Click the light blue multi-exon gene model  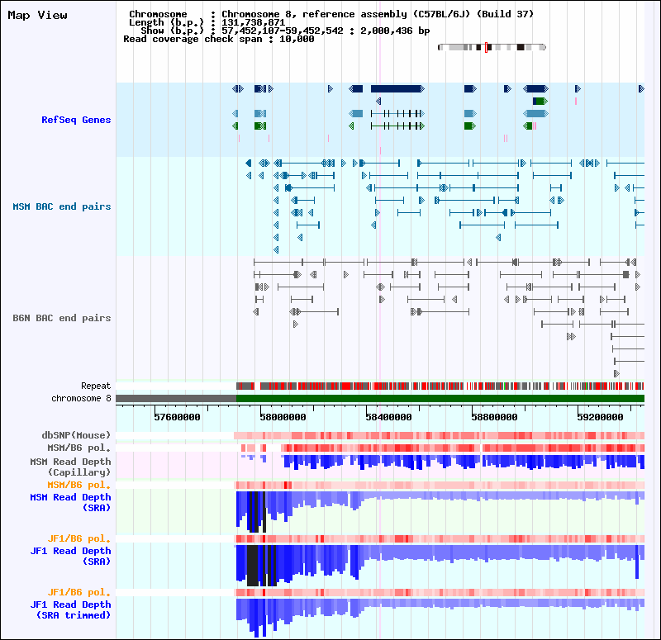(397, 113)
